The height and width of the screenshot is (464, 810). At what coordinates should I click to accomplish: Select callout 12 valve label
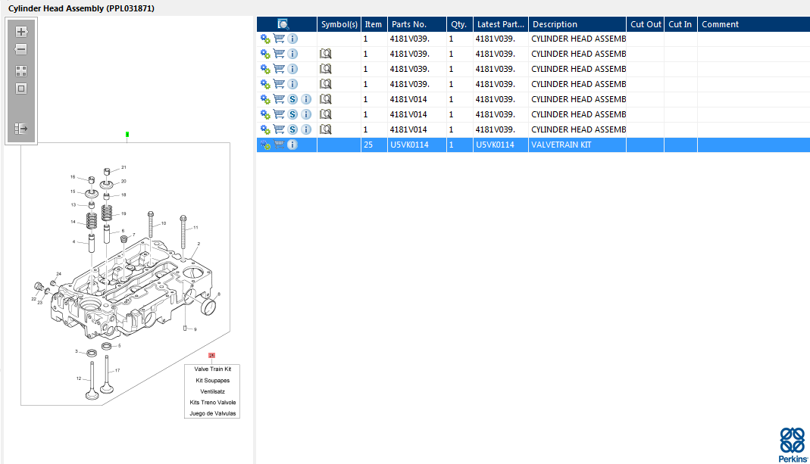point(79,378)
